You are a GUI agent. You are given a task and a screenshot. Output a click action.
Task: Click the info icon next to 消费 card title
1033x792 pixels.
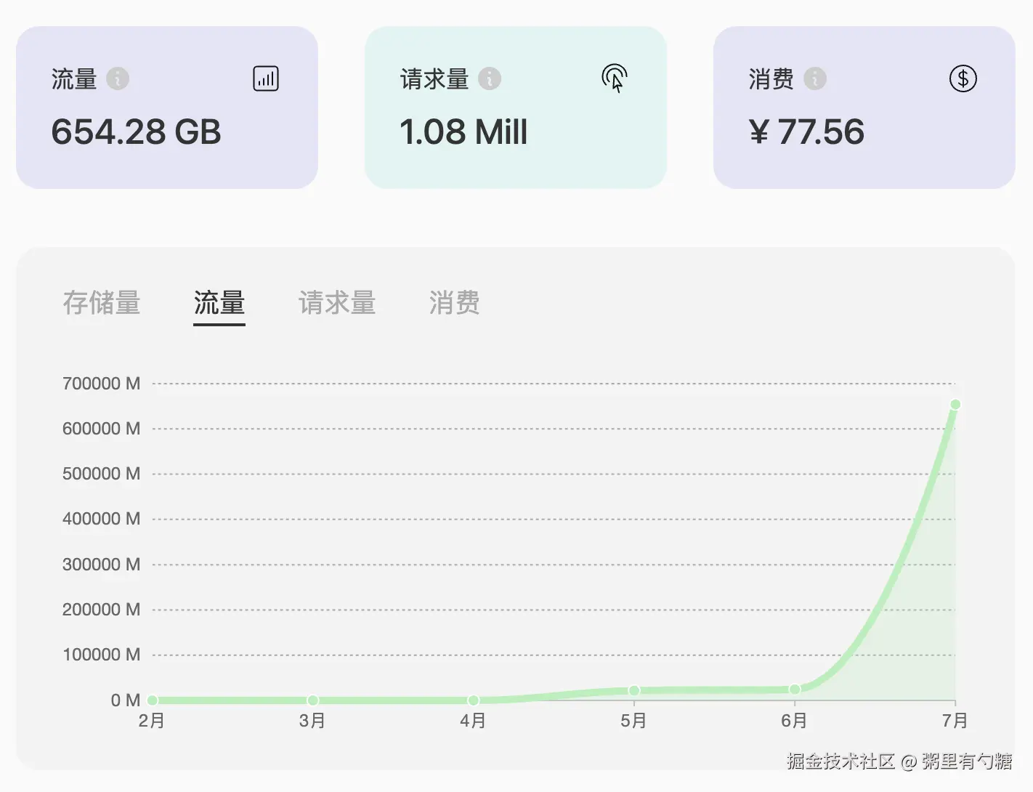coord(815,78)
